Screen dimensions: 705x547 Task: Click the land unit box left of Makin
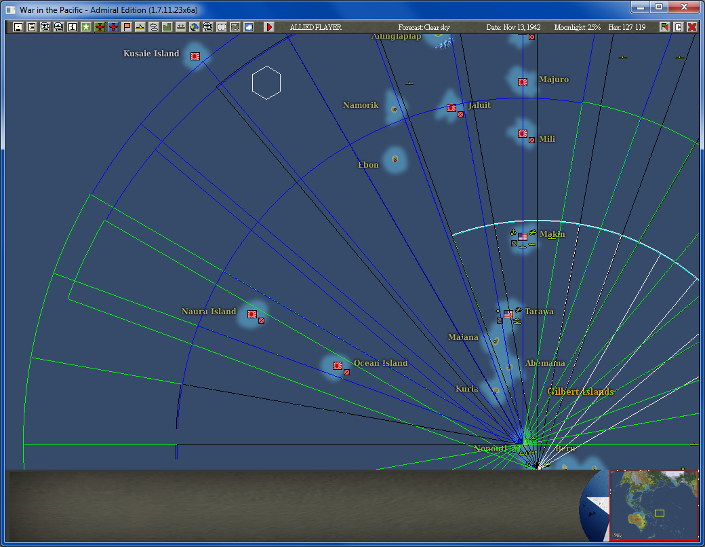tap(515, 244)
